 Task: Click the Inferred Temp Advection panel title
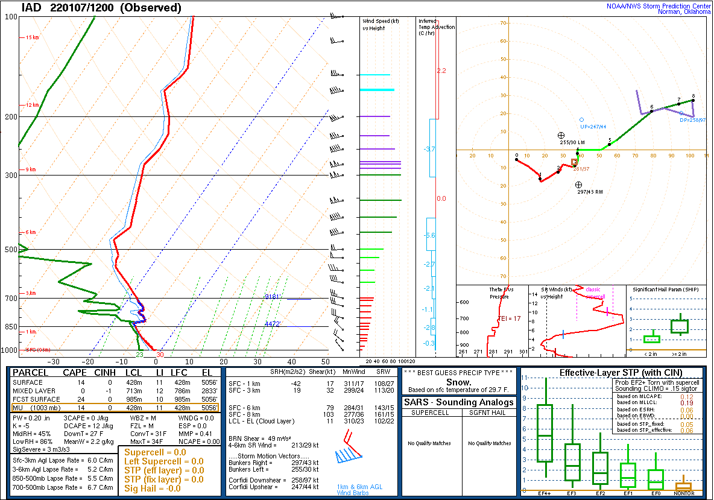click(x=436, y=27)
